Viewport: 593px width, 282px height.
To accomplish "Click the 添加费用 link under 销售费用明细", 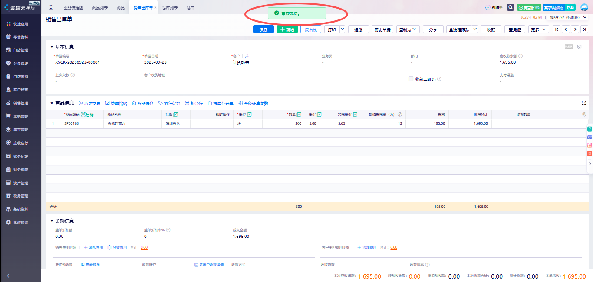I will point(93,247).
